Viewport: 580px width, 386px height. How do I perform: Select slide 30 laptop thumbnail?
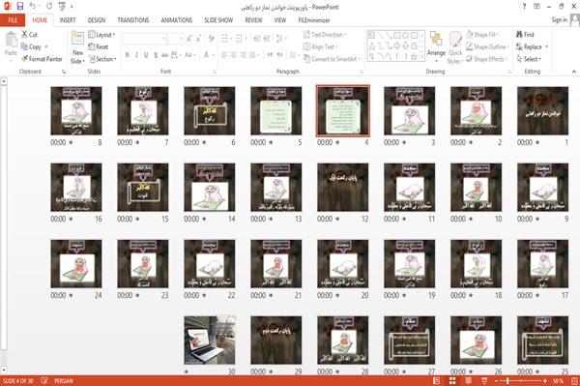210,341
